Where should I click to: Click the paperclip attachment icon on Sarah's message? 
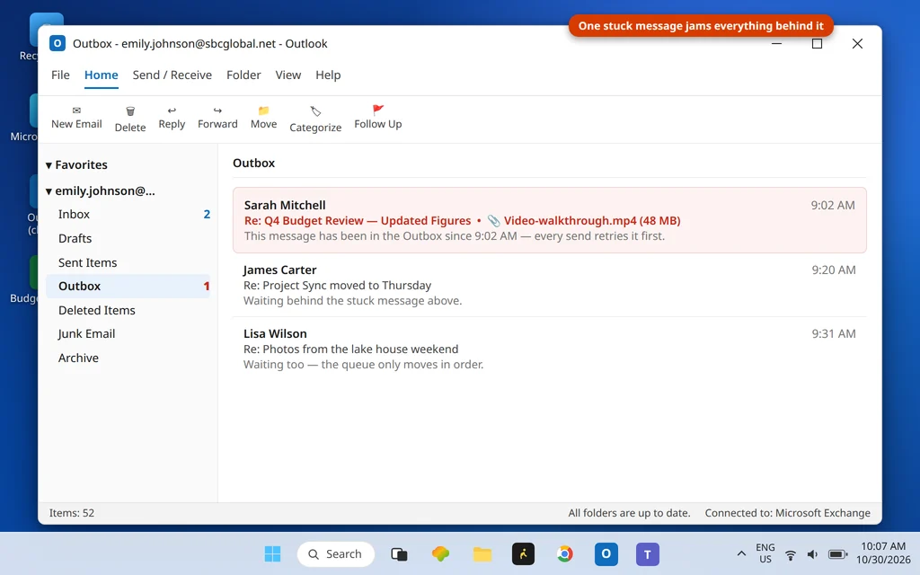494,221
